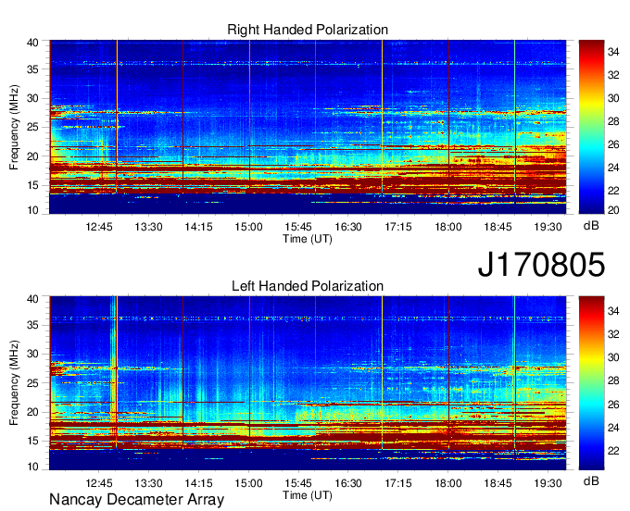Click the "10" frequency tick of Right Handed plot
630x511 pixels.
32,210
